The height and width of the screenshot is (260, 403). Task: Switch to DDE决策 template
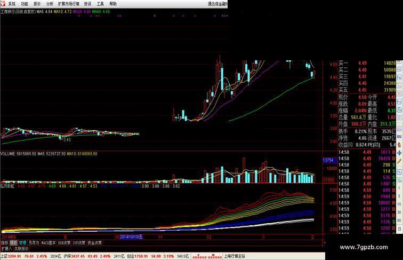(x=64, y=243)
